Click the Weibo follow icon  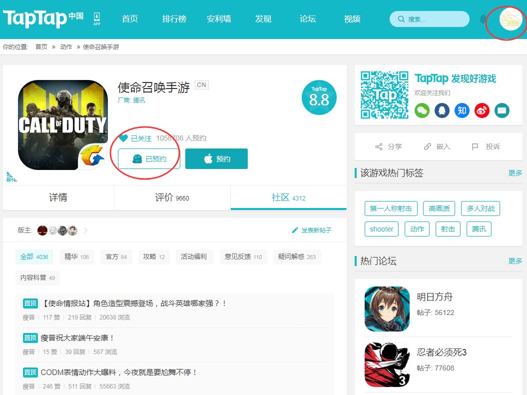pos(482,110)
